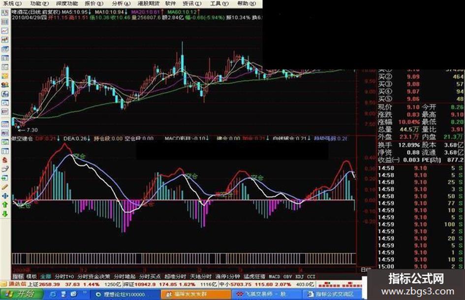Switch to 分时T+0 indicator tab
465x300 pixels.
[64, 276]
